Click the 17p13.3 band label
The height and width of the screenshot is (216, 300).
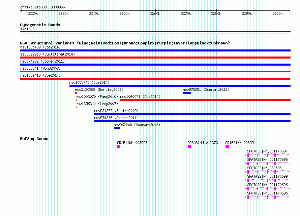[27, 29]
